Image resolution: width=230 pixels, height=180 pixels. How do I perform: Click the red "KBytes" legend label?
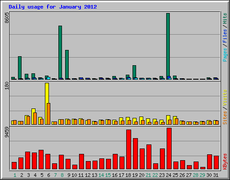tap(225, 162)
